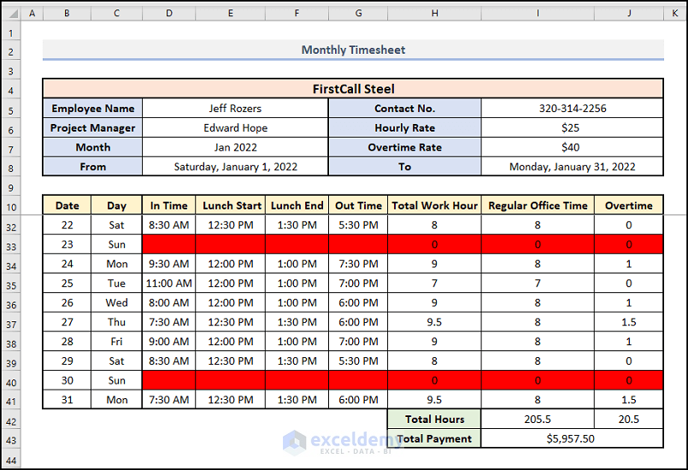Select the Total Payment label cell
This screenshot has width=688, height=470.
click(434, 438)
